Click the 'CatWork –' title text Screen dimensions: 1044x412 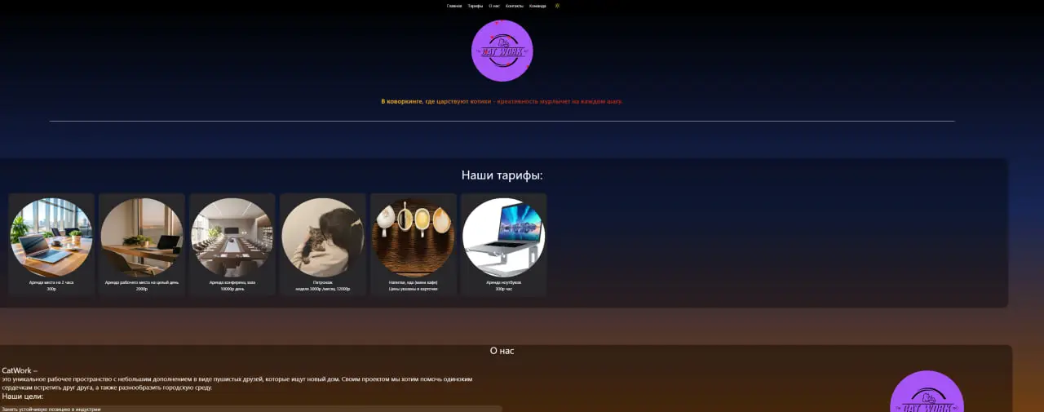pos(20,370)
